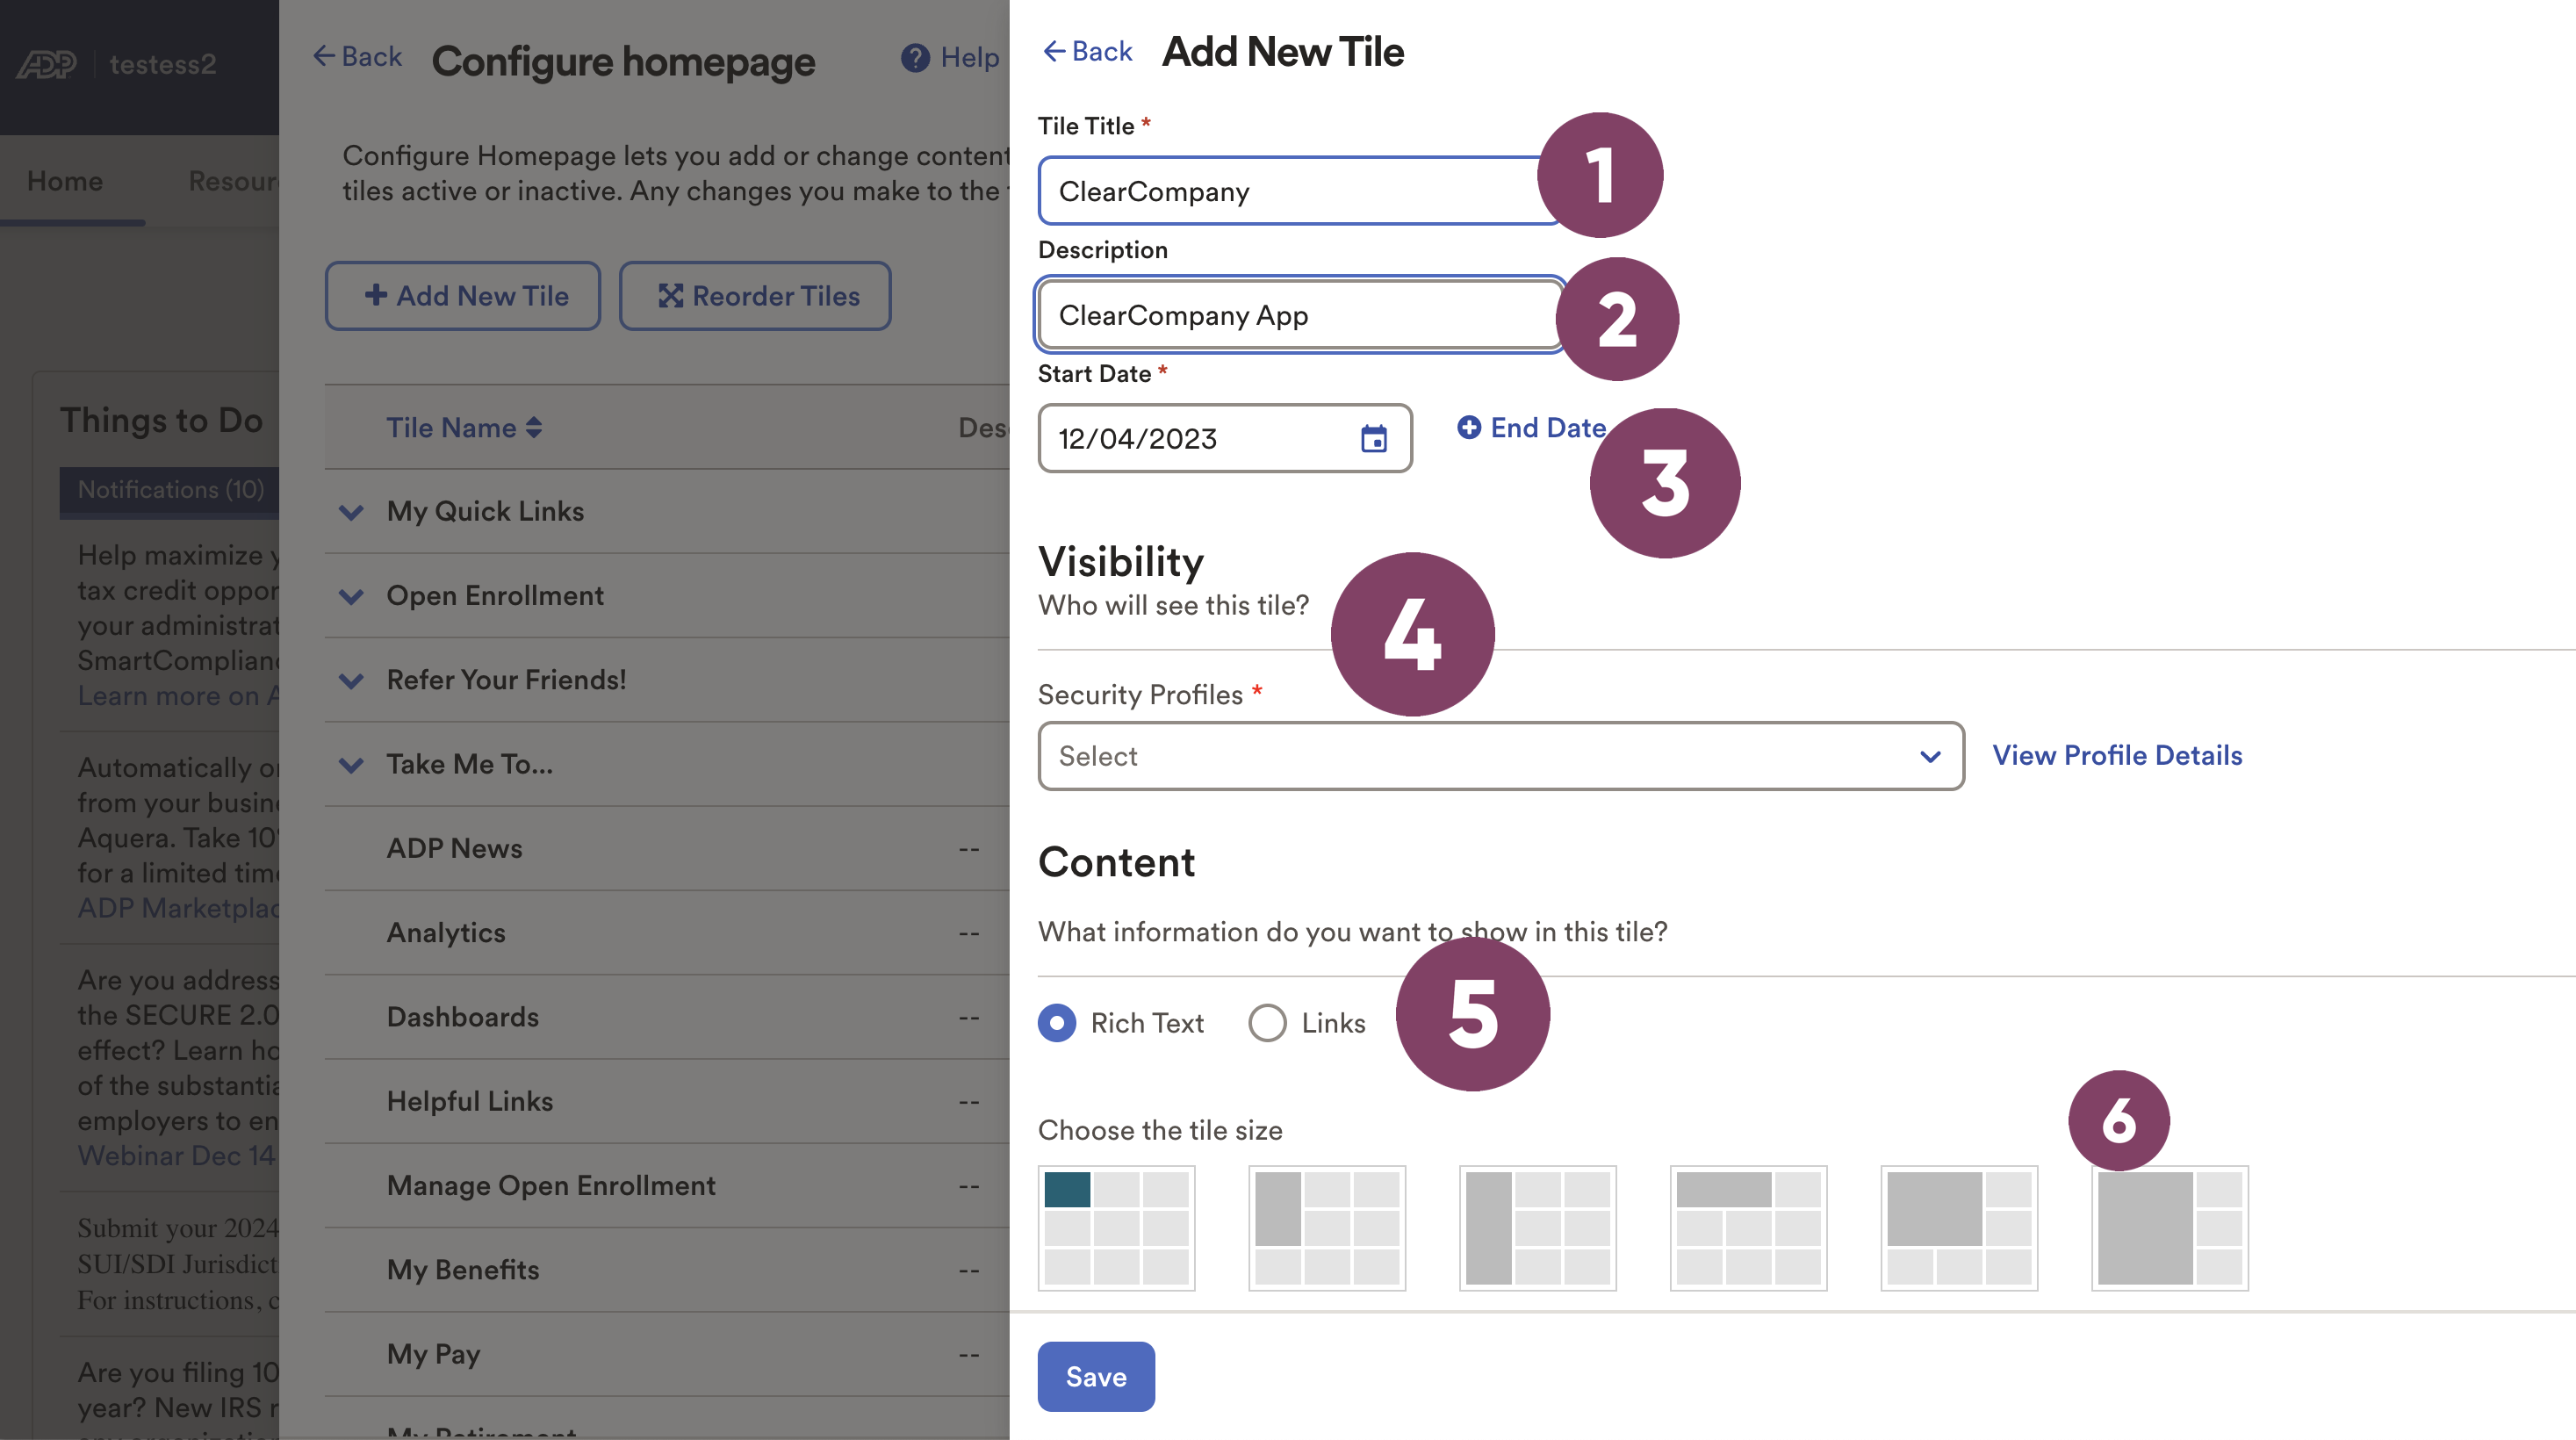The image size is (2576, 1440).
Task: Select the My Benefits tile row
Action: point(667,1270)
